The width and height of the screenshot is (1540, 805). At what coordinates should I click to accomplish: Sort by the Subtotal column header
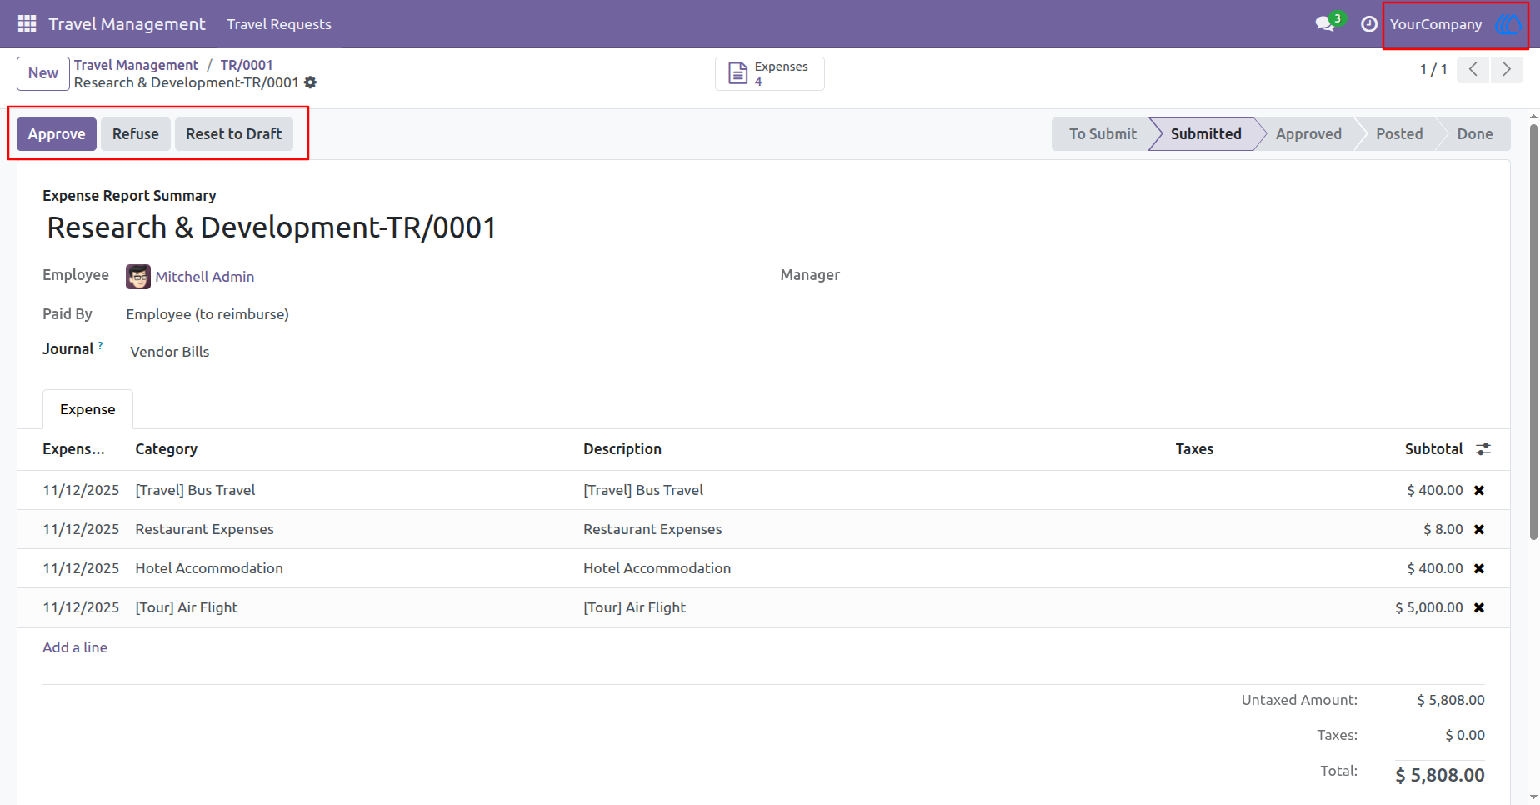pos(1433,449)
